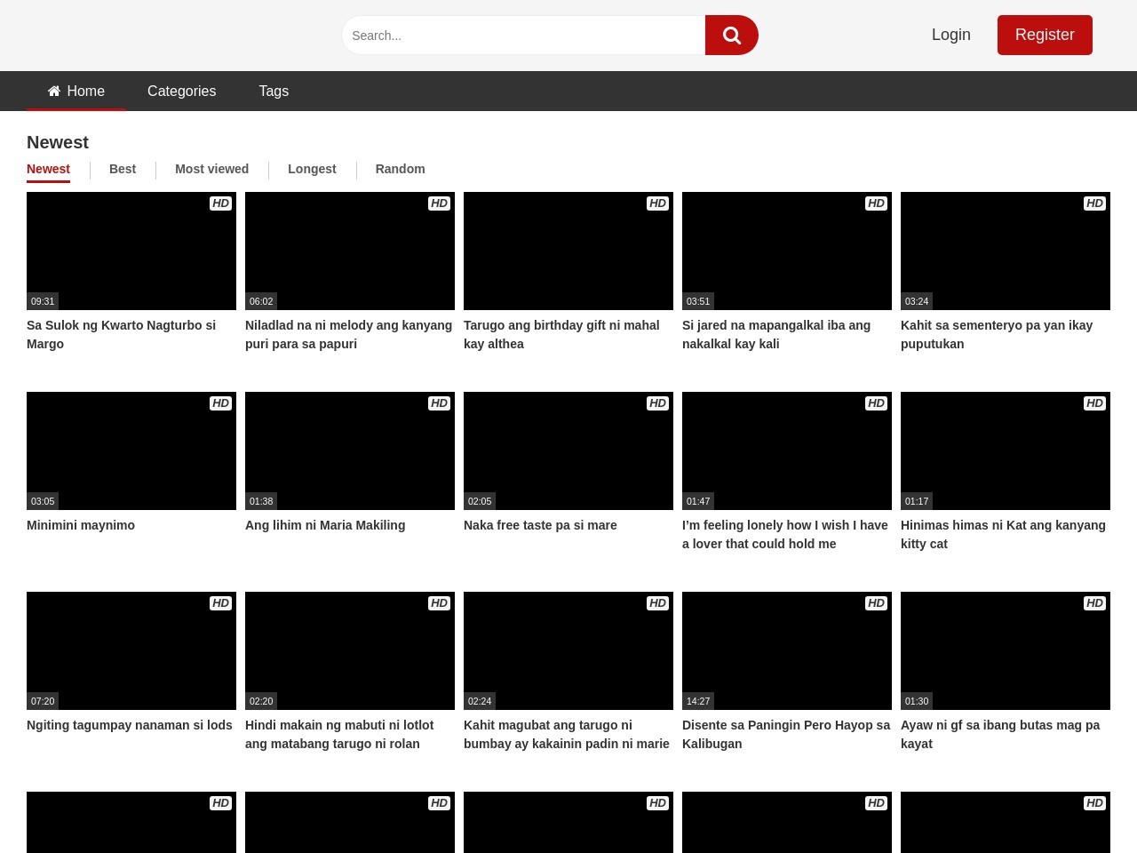The height and width of the screenshot is (853, 1137).
Task: Open the Tags menu item
Action: [274, 91]
